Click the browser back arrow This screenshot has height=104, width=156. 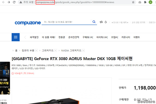click(3, 2)
